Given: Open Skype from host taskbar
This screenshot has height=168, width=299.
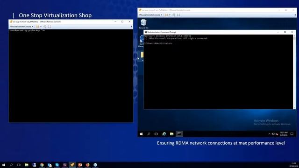Looking at the screenshot, I should pyautogui.click(x=57, y=165).
